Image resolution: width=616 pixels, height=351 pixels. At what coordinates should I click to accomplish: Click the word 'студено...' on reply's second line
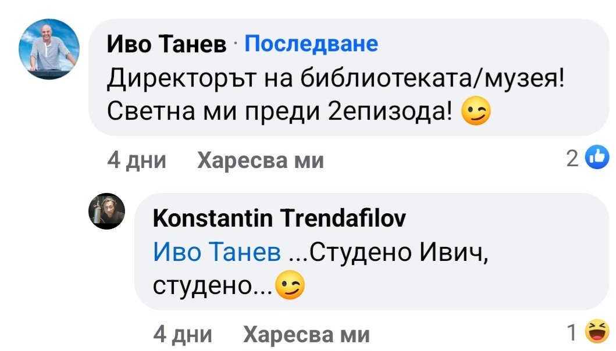(212, 286)
